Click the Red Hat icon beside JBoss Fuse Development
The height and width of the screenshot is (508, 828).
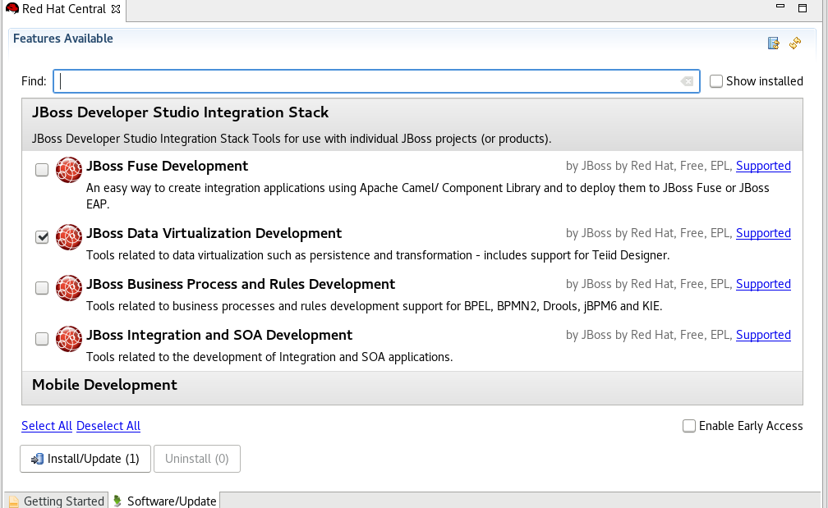coord(69,170)
